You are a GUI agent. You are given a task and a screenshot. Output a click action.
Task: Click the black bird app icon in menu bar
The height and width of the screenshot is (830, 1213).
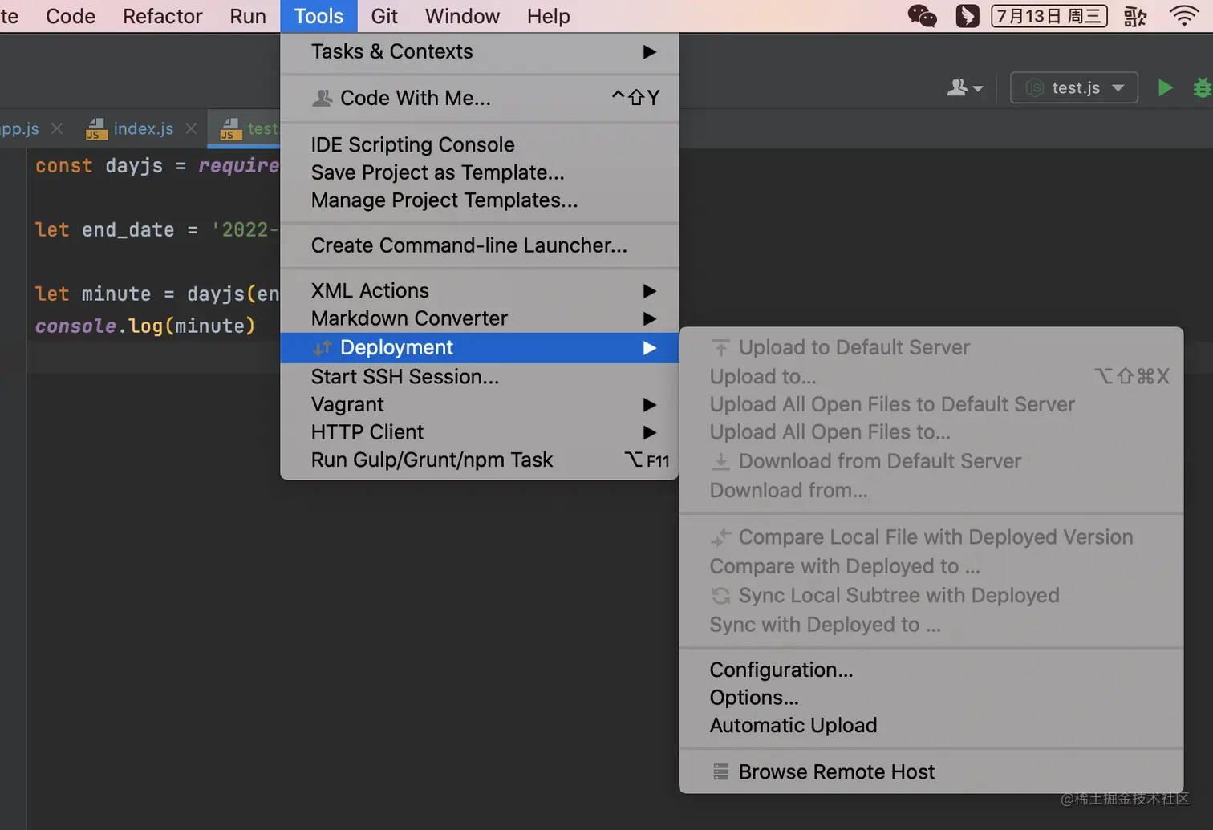pyautogui.click(x=968, y=16)
